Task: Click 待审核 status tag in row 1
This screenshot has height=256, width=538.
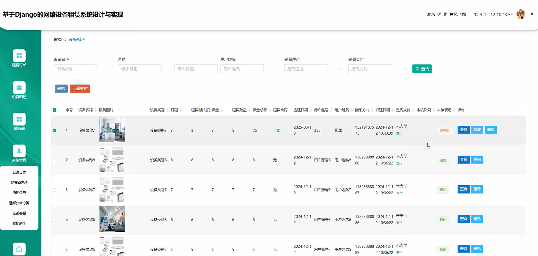Action: tap(444, 131)
